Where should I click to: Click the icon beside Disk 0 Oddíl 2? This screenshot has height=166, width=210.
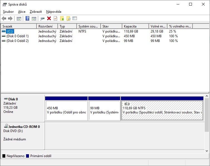tap(4, 41)
